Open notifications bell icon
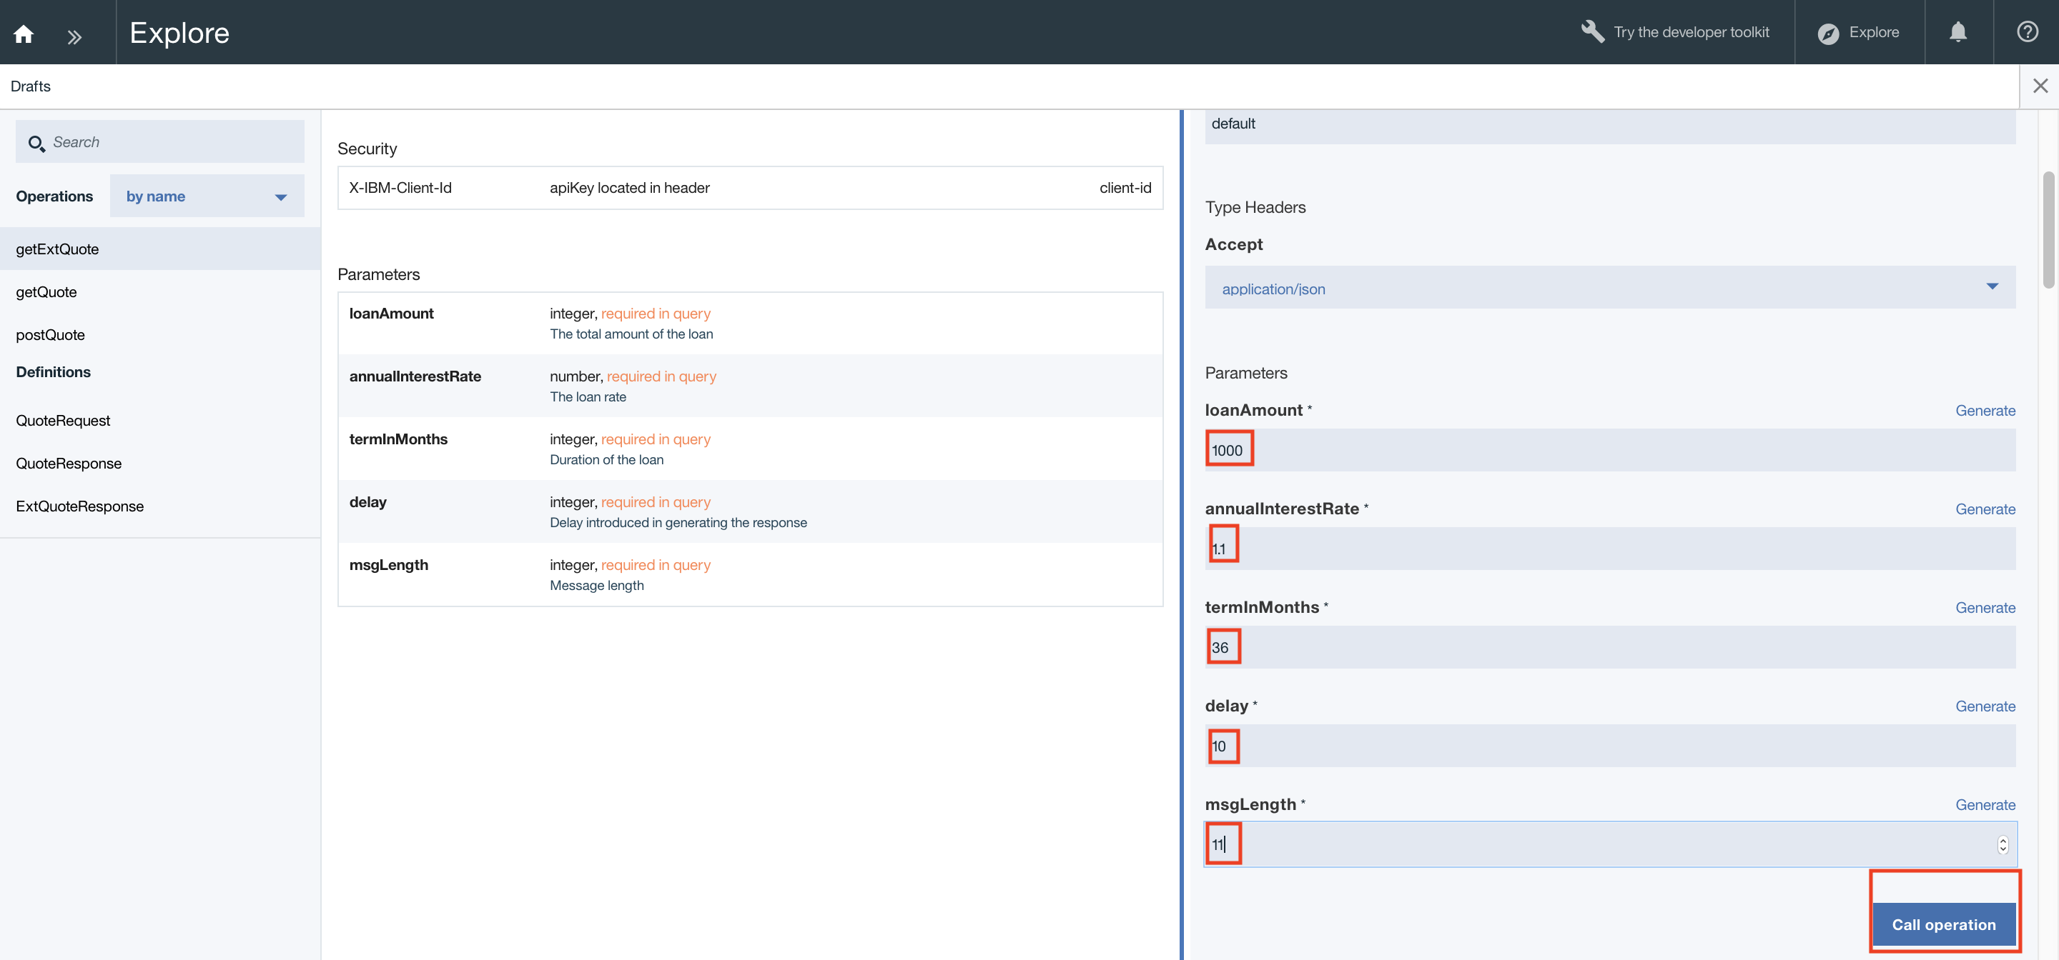Image resolution: width=2059 pixels, height=960 pixels. pos(1957,31)
